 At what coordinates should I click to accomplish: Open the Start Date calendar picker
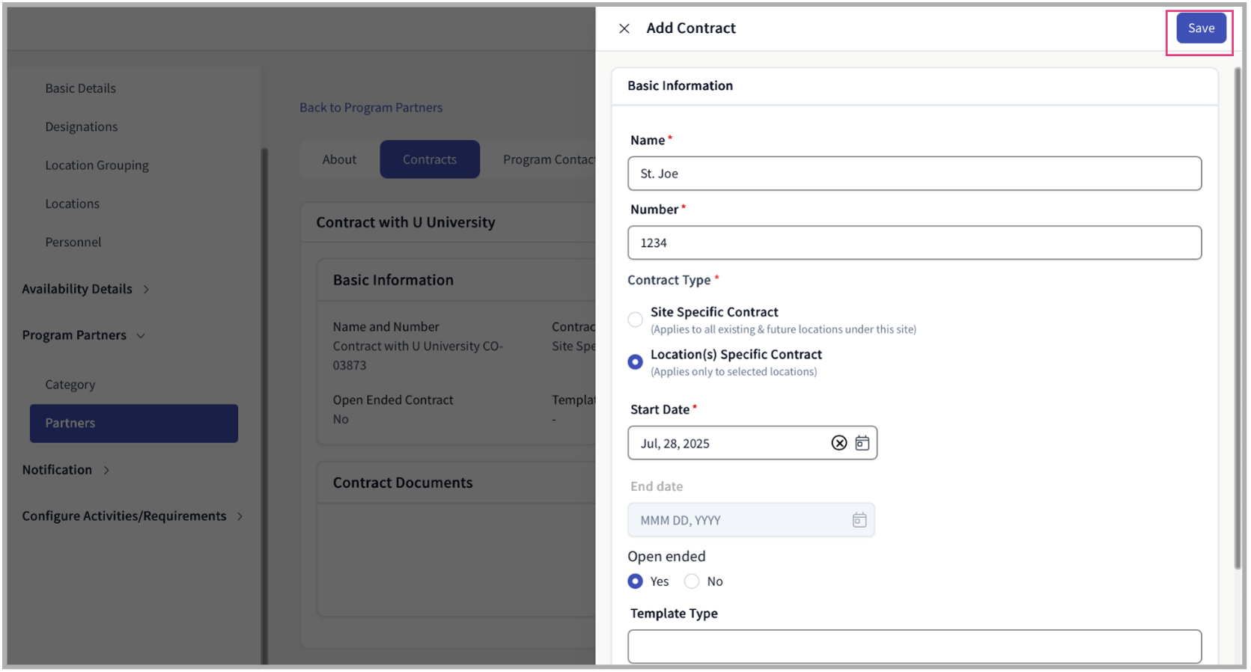click(862, 443)
